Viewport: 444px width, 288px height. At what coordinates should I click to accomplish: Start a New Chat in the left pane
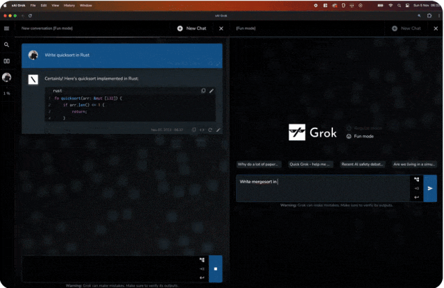191,28
